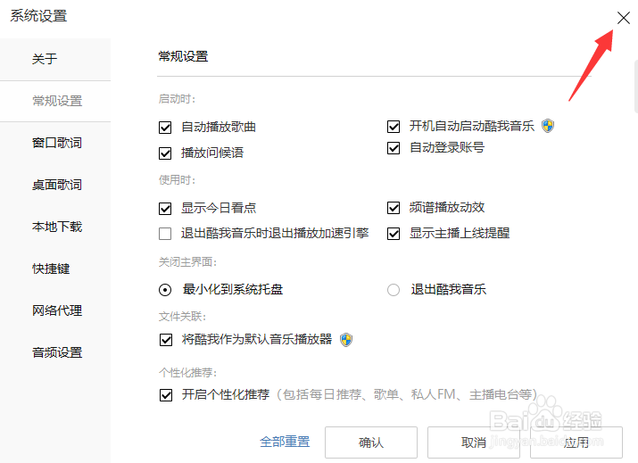Uncheck 自动播放歌曲 checkbox
The height and width of the screenshot is (463, 638).
tap(165, 128)
